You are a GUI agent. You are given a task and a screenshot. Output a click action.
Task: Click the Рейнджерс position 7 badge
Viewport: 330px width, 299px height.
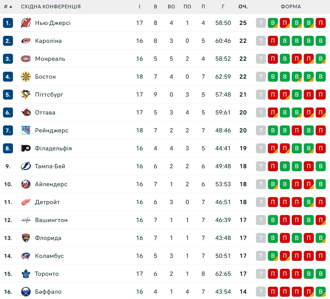tap(8, 130)
